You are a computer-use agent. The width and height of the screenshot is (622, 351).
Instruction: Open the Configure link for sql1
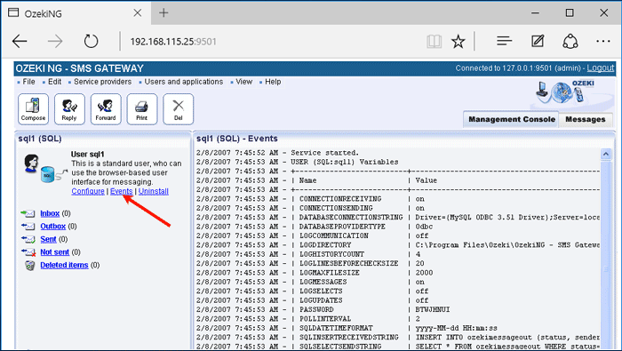pyautogui.click(x=88, y=191)
